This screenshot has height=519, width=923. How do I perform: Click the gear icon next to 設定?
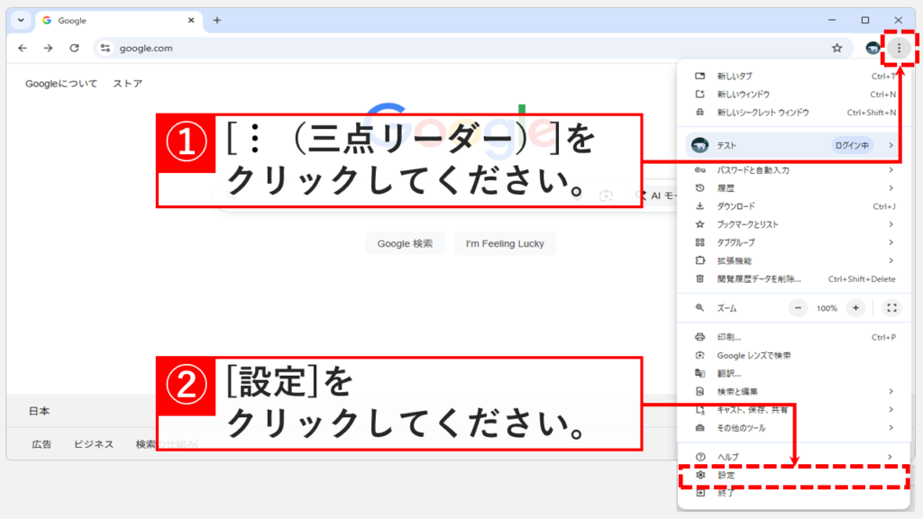click(x=702, y=477)
